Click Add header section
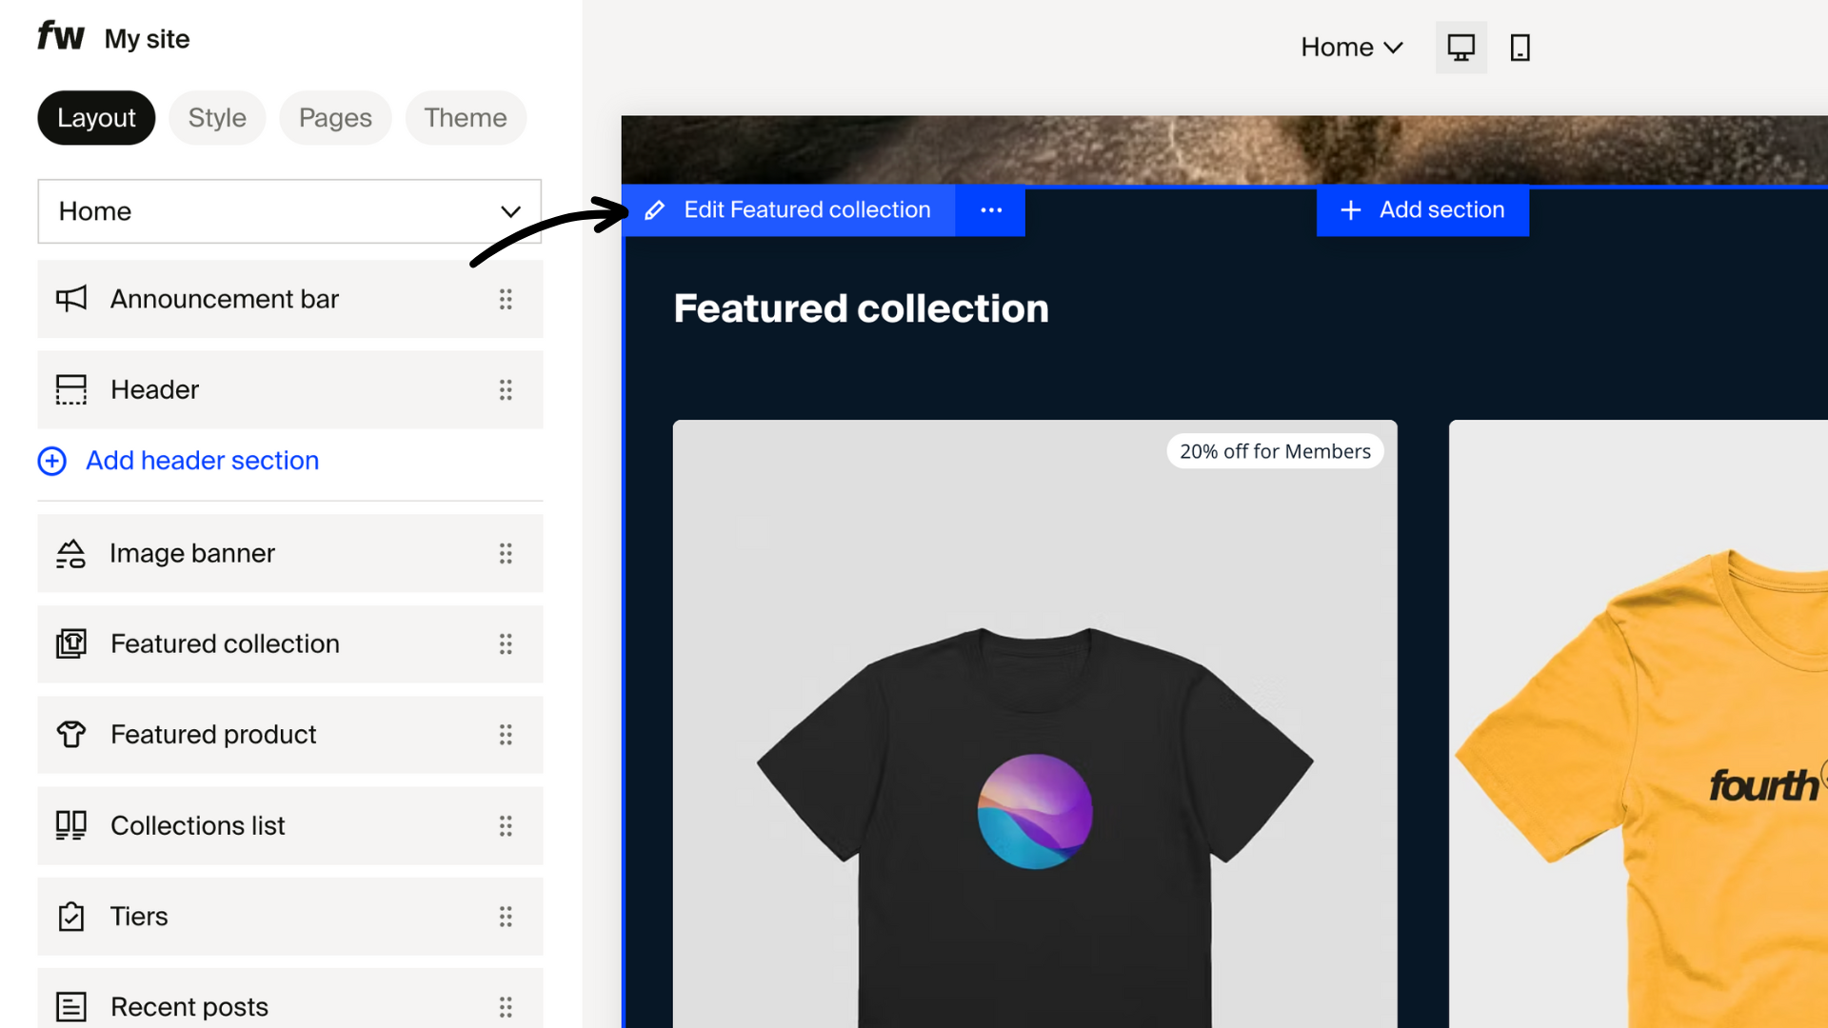 point(201,460)
